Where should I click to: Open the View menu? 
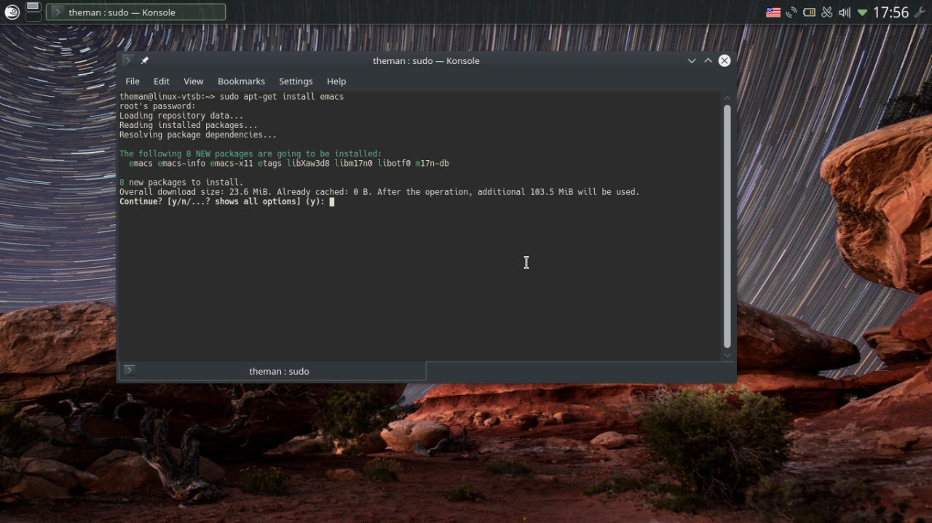[x=194, y=81]
